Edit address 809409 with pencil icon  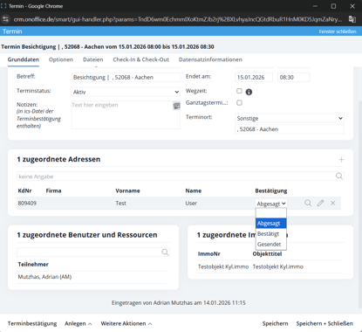pos(320,203)
